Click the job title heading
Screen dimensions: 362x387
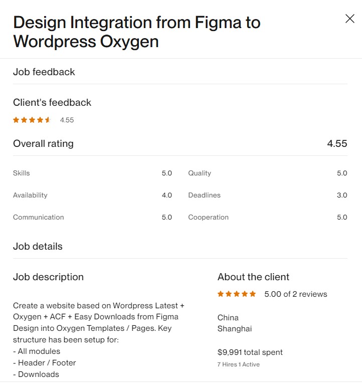coord(136,32)
